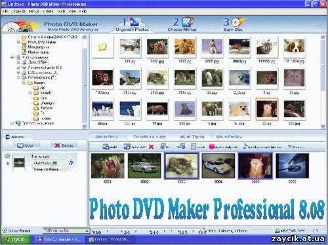Expand the Photo DVD Maker folder node
Image resolution: width=328 pixels, height=245 pixels.
(18, 42)
